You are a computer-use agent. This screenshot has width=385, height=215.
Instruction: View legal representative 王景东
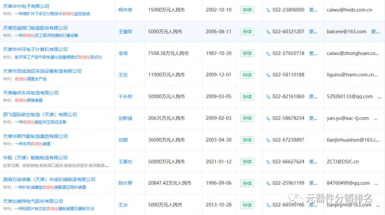(125, 162)
